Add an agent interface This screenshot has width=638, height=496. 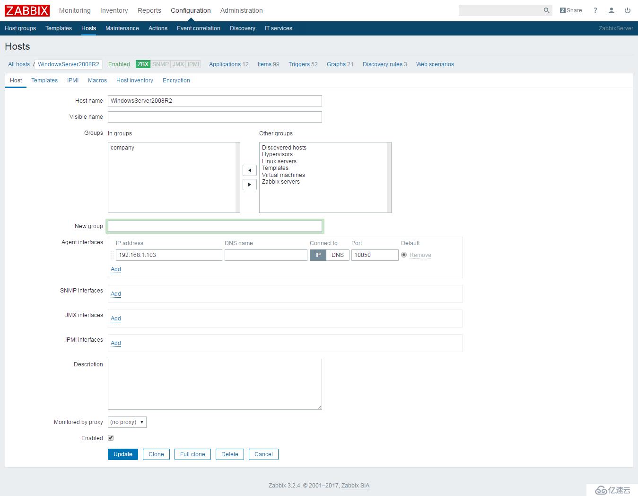[x=116, y=269]
